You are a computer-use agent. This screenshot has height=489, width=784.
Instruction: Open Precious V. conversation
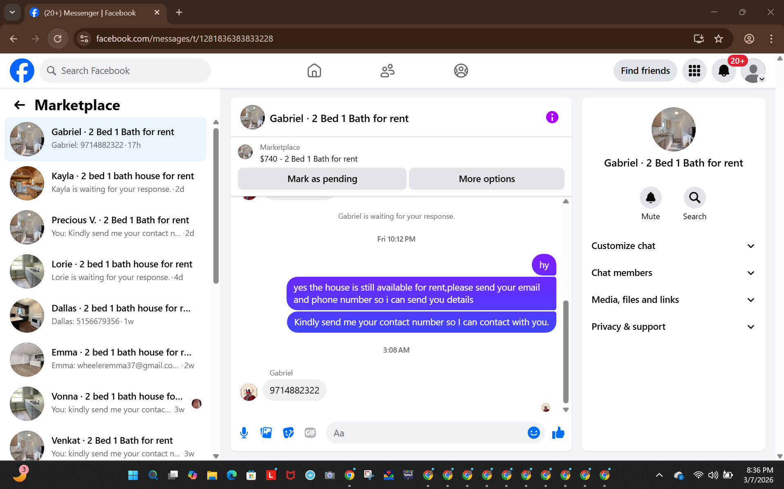point(105,227)
